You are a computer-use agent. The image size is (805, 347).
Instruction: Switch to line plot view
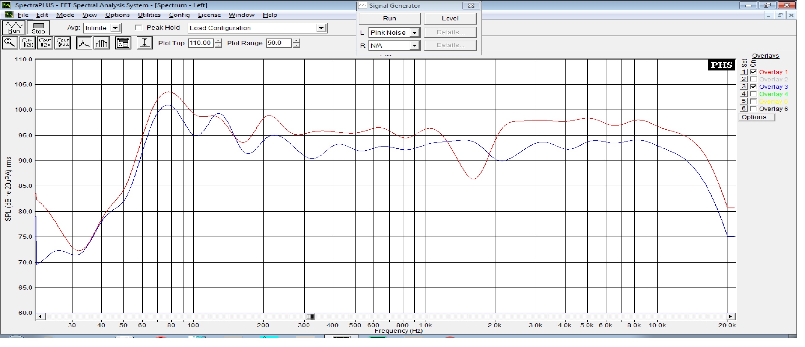[x=84, y=43]
